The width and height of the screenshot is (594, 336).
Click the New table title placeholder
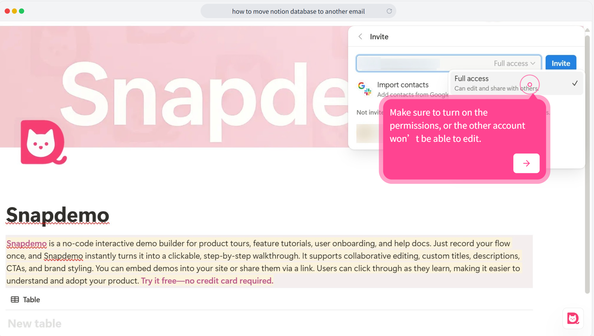coord(35,323)
